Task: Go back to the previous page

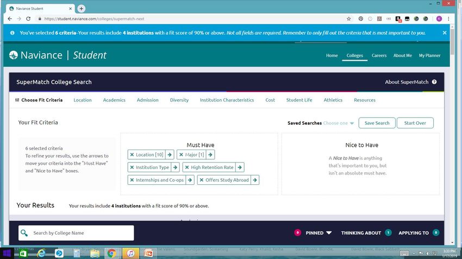Action: point(10,18)
